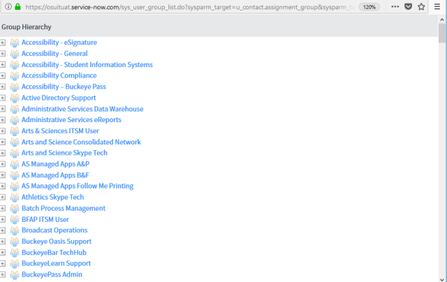Expand the Administrative Services Data Warehouse node

point(3,109)
